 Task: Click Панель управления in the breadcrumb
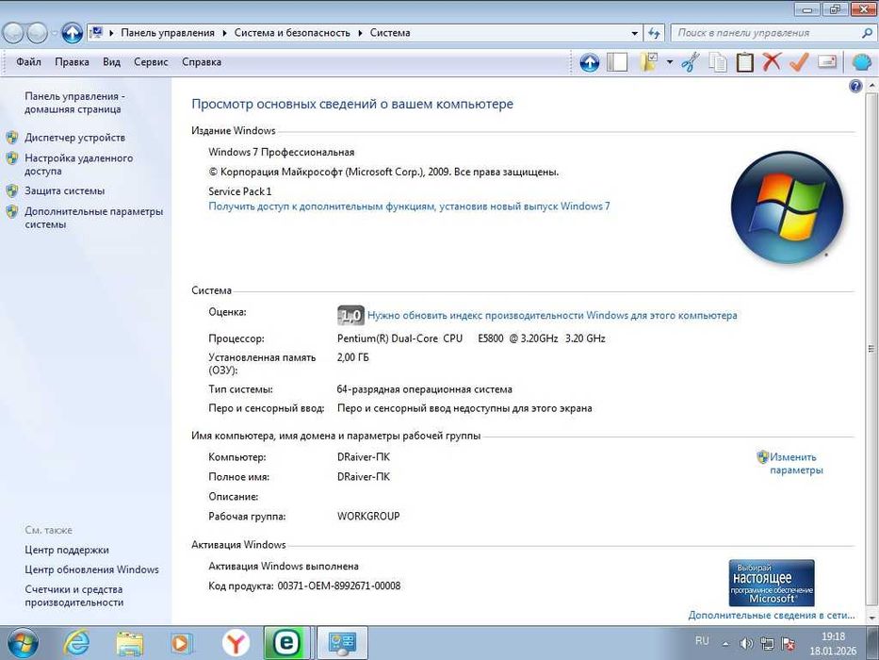click(168, 33)
